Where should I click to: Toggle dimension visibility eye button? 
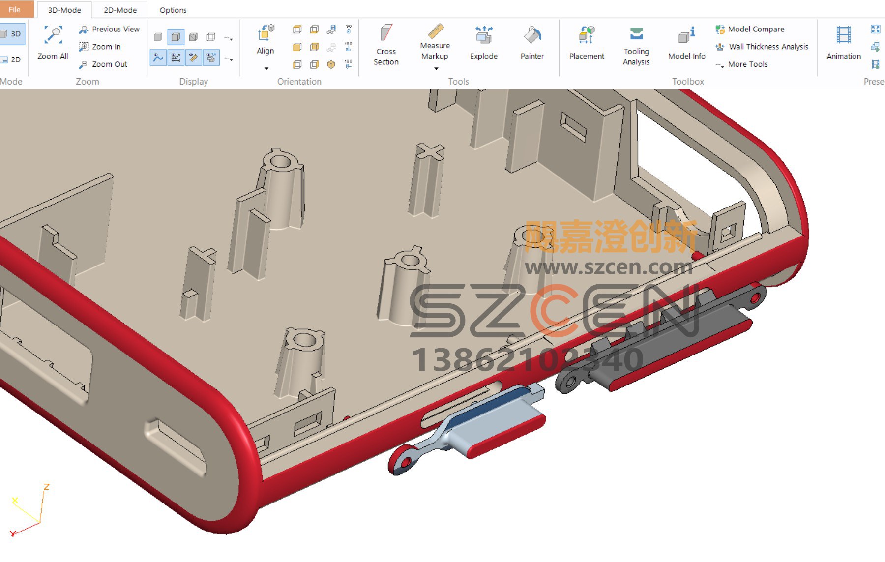[176, 58]
